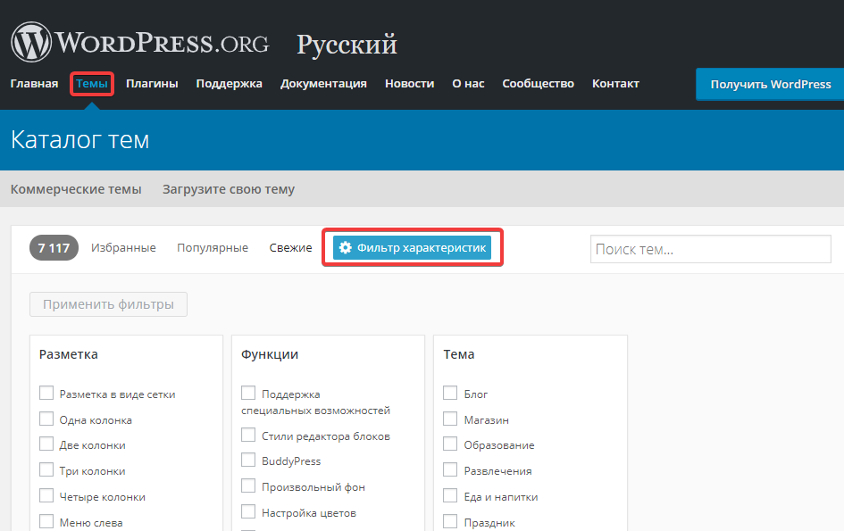The height and width of the screenshot is (531, 844).
Task: Click the WordPress logo icon
Action: [31, 42]
